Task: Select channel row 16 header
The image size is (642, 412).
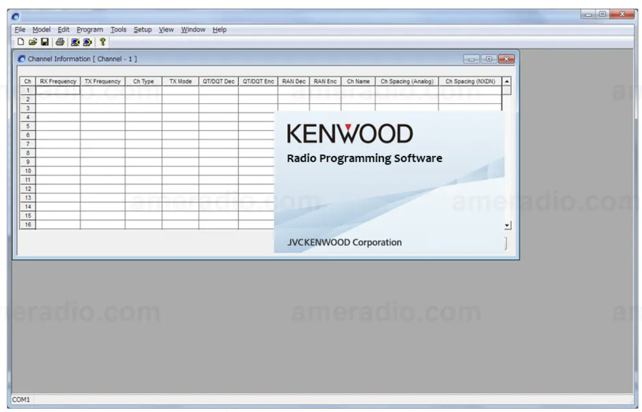Action: click(x=28, y=224)
